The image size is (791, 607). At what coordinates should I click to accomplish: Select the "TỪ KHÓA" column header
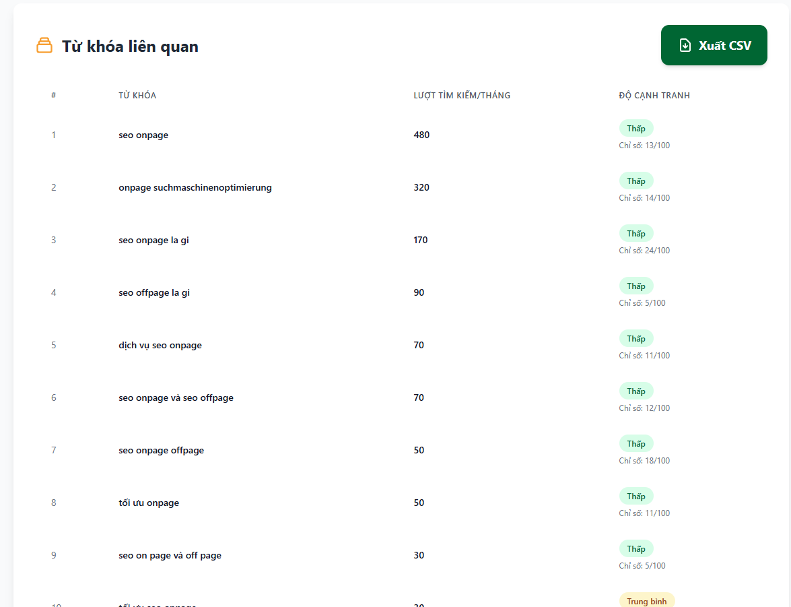137,96
